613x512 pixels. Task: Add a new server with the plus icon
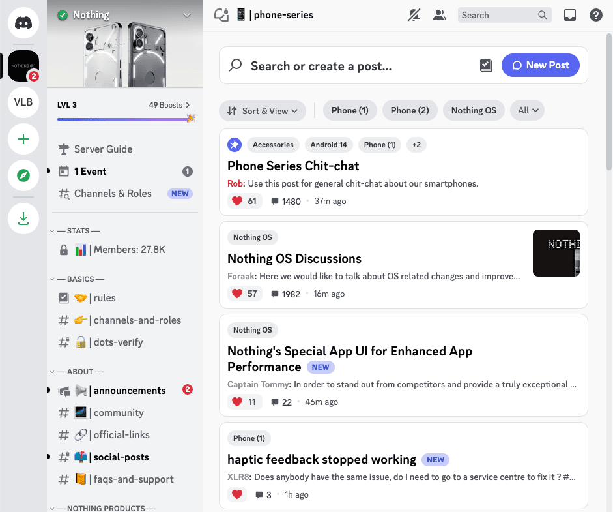[23, 139]
